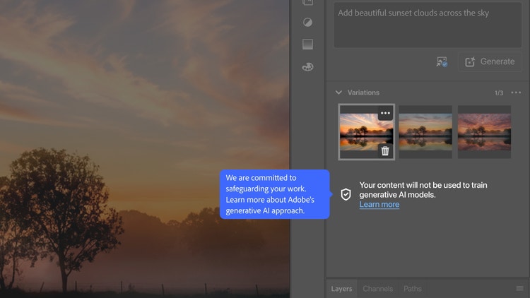Click the 1/3 variations counter

(x=499, y=93)
